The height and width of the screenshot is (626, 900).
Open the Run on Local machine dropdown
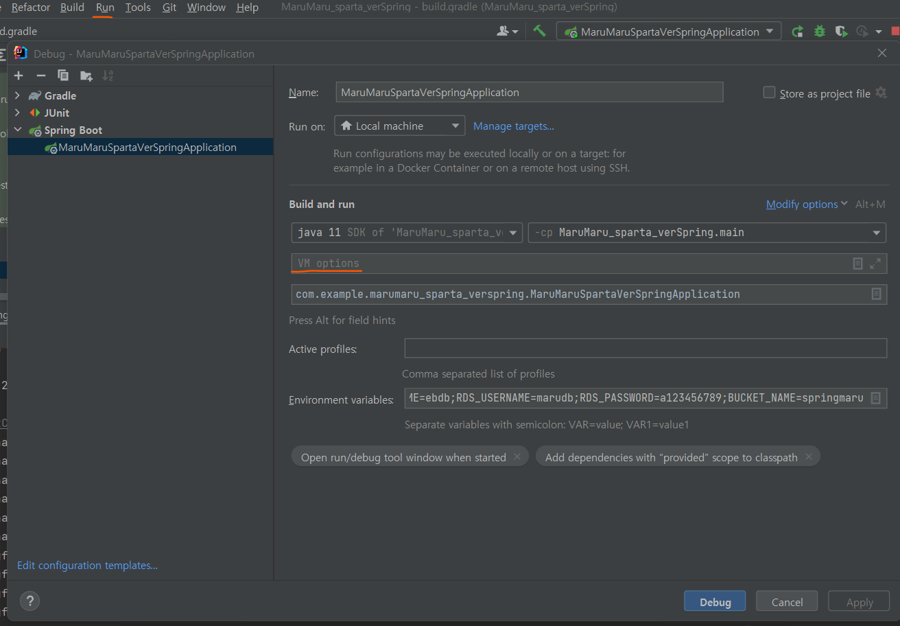(x=399, y=126)
